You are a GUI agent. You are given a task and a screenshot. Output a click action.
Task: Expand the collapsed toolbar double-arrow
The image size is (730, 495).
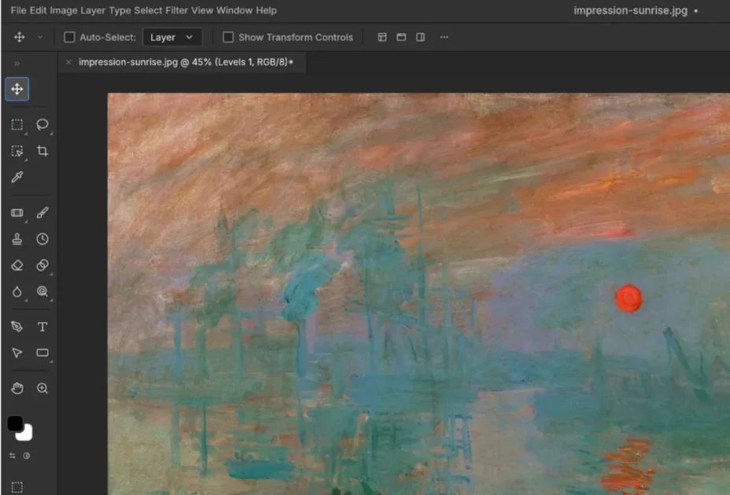(x=17, y=64)
